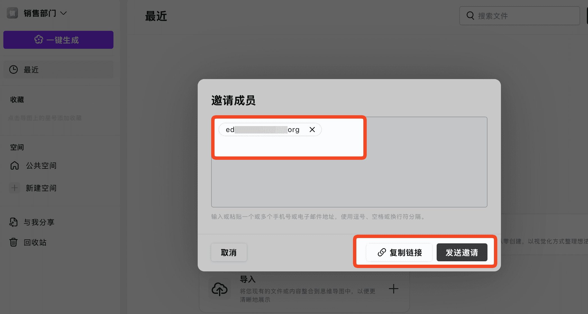
Task: Open 公共空间 home icon
Action: pyautogui.click(x=15, y=166)
